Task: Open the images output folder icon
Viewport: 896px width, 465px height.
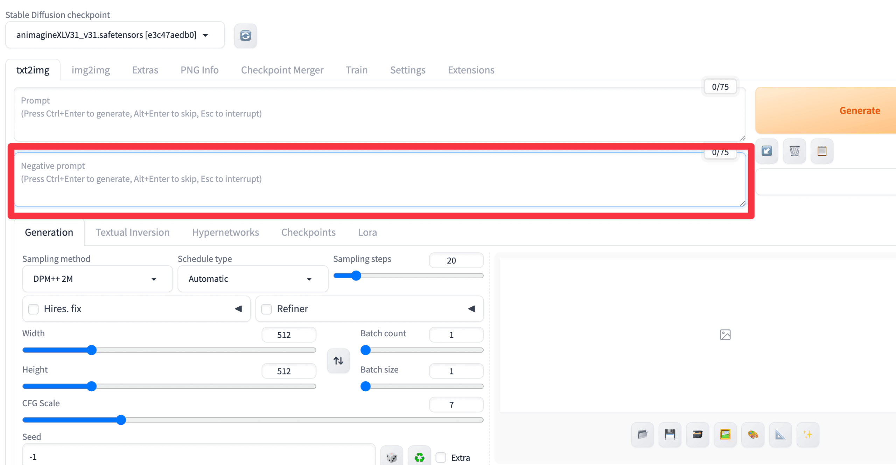Action: point(642,435)
